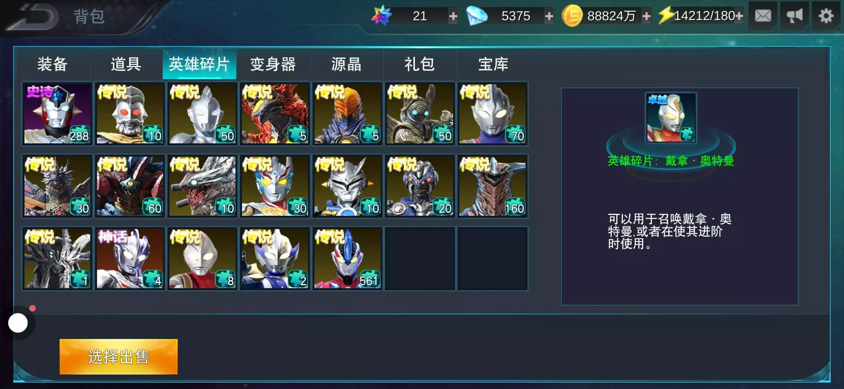Switch to the 装备 tab
844x389 pixels.
coord(53,64)
